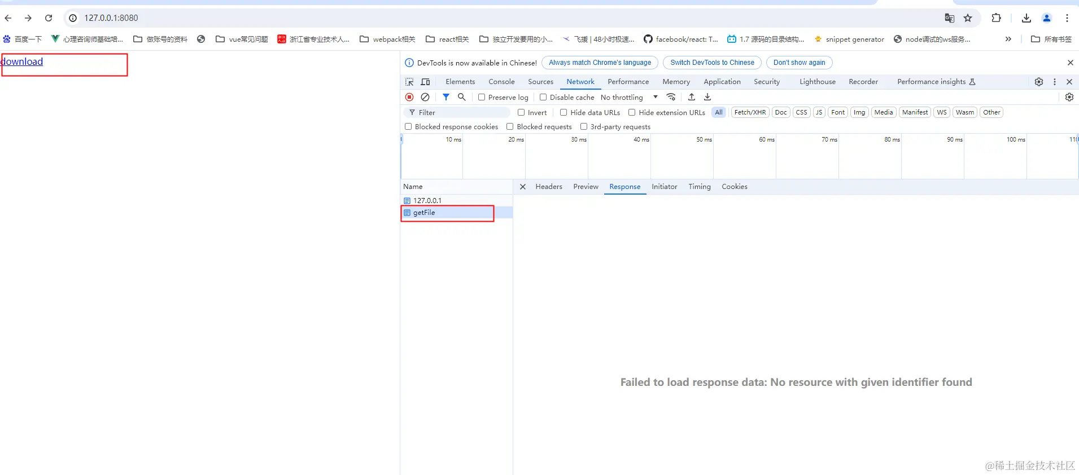Open the network conditions wifi icon
1079x475 pixels.
click(671, 97)
